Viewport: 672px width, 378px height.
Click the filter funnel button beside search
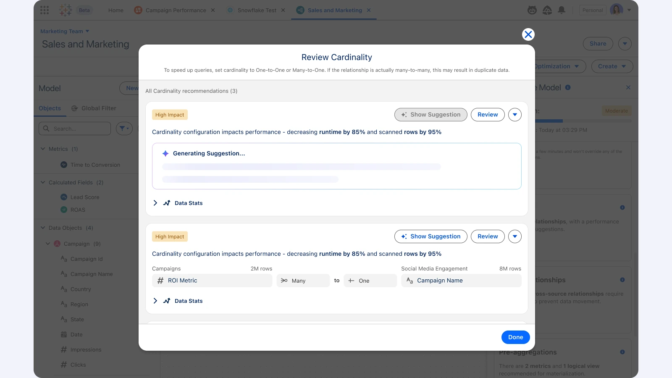tap(124, 129)
